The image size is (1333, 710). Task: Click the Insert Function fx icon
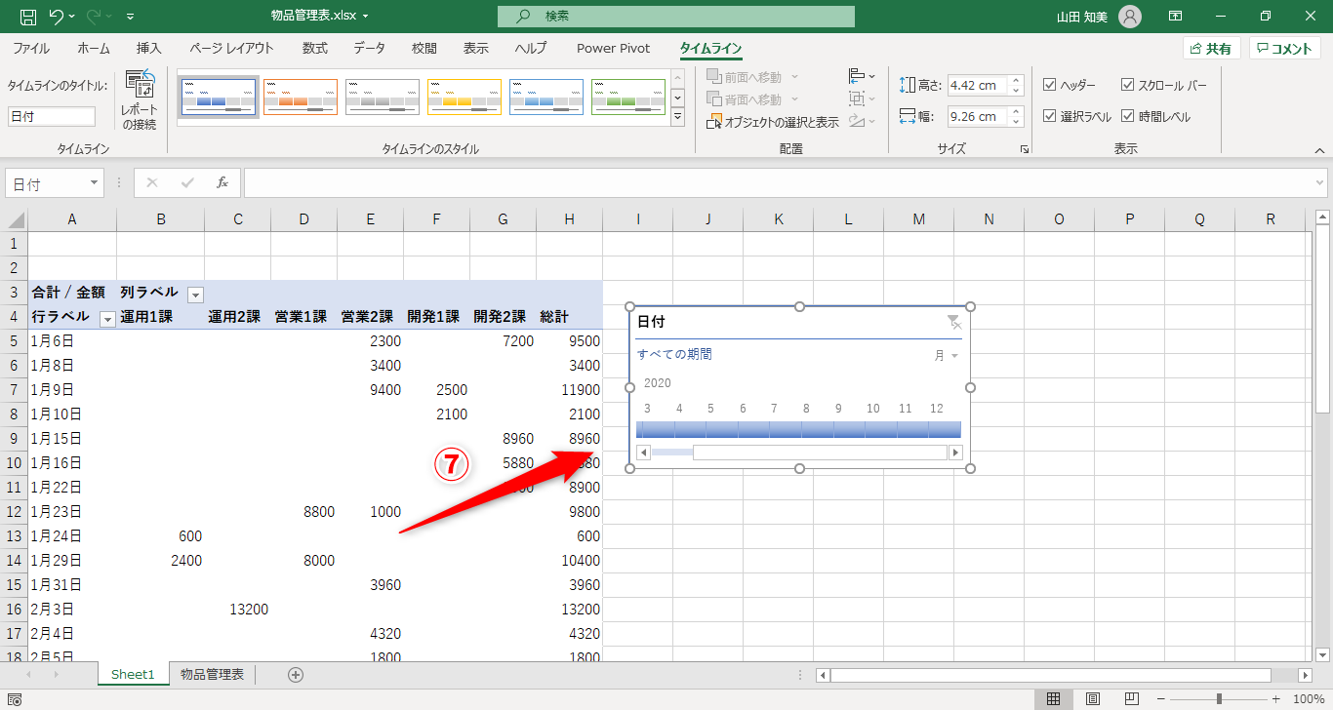point(222,182)
